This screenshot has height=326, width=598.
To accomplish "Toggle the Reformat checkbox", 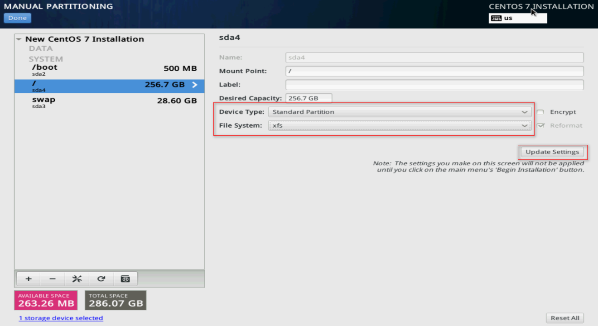I will click(x=540, y=126).
